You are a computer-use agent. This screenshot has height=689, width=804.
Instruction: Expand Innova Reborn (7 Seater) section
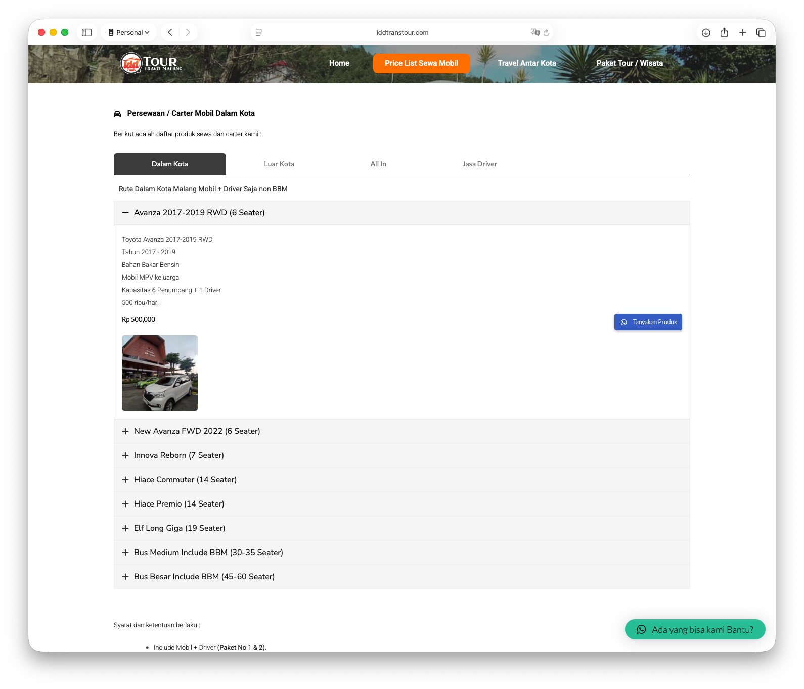402,455
